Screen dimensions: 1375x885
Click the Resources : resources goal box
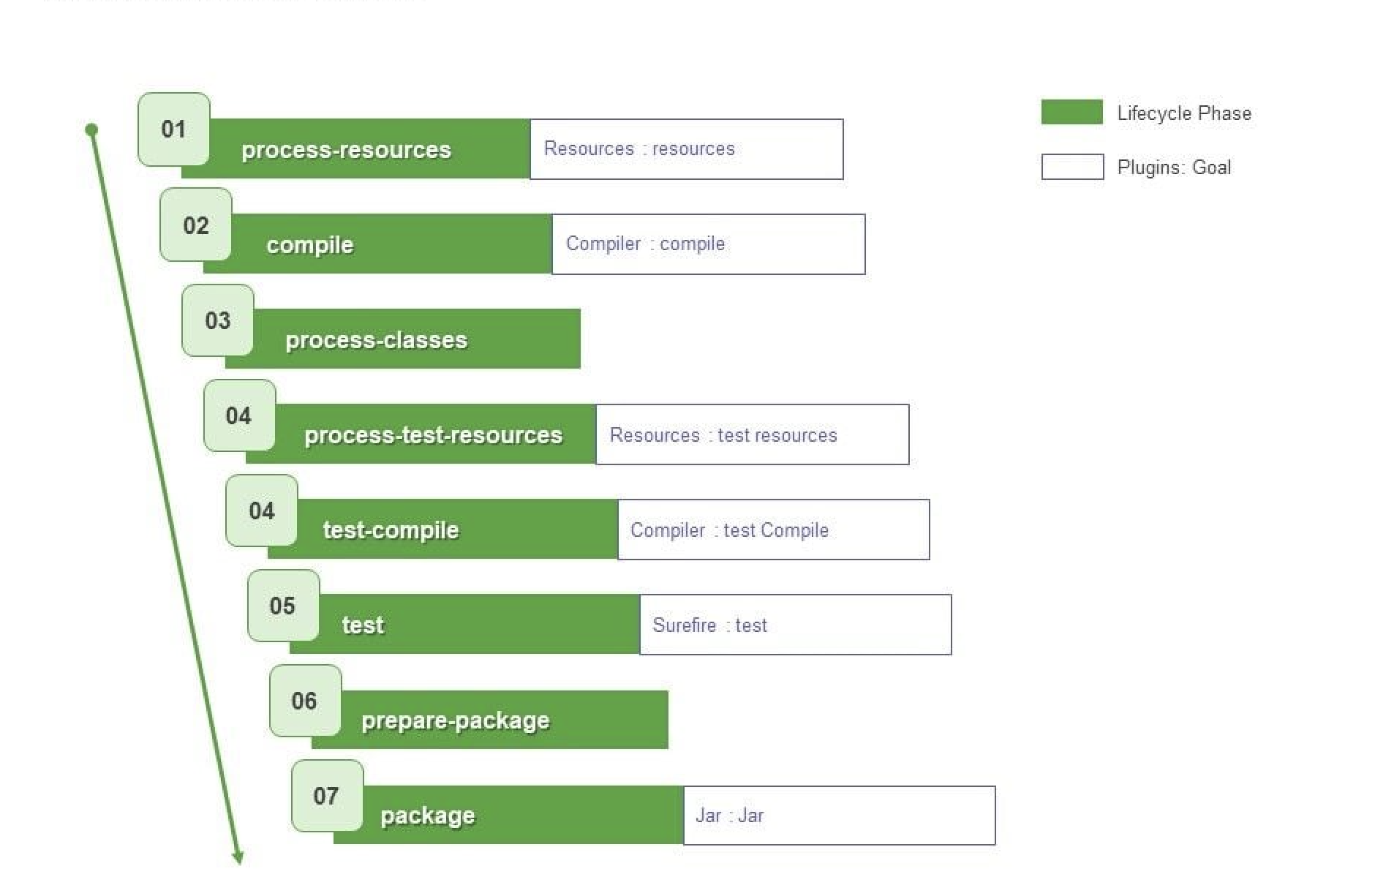click(687, 149)
